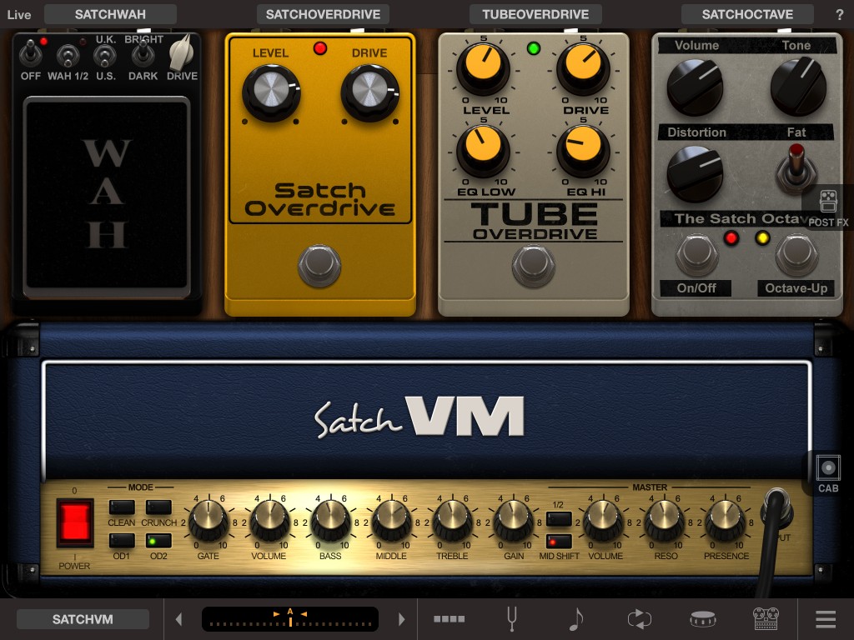Toggle the 1/2 power button
The width and height of the screenshot is (854, 640).
(x=559, y=518)
